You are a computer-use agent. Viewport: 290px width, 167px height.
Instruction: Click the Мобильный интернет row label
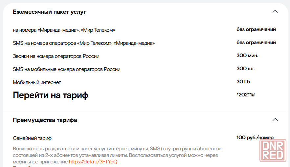pyautogui.click(x=37, y=82)
